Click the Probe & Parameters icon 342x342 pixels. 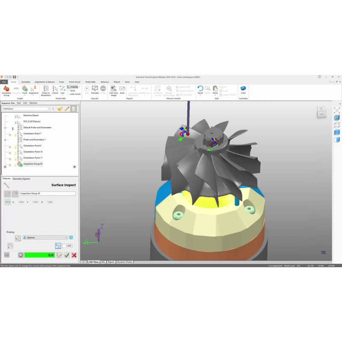pos(46,90)
